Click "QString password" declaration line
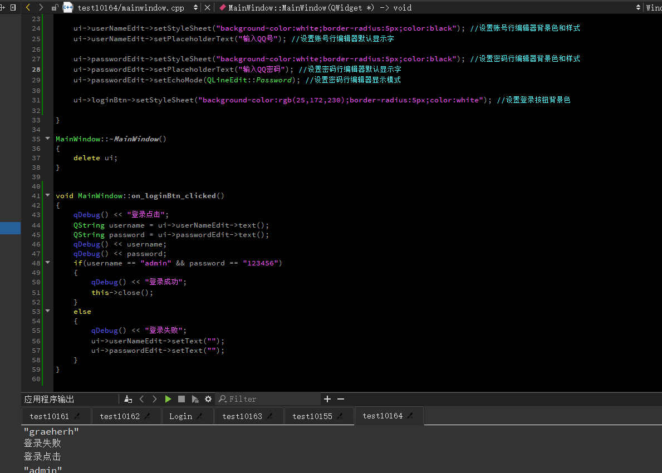This screenshot has height=473, width=662. click(x=171, y=235)
